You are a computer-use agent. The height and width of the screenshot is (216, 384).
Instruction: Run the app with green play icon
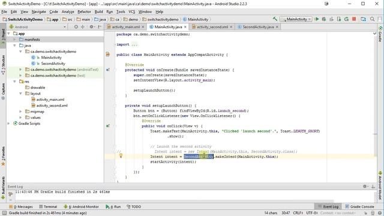317,19
